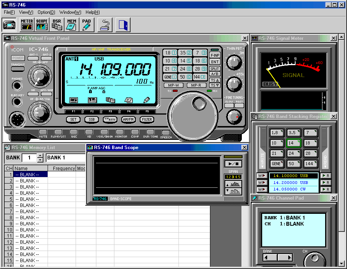
Task: Toggle the TRANSMIT button
Action: [x=18, y=69]
